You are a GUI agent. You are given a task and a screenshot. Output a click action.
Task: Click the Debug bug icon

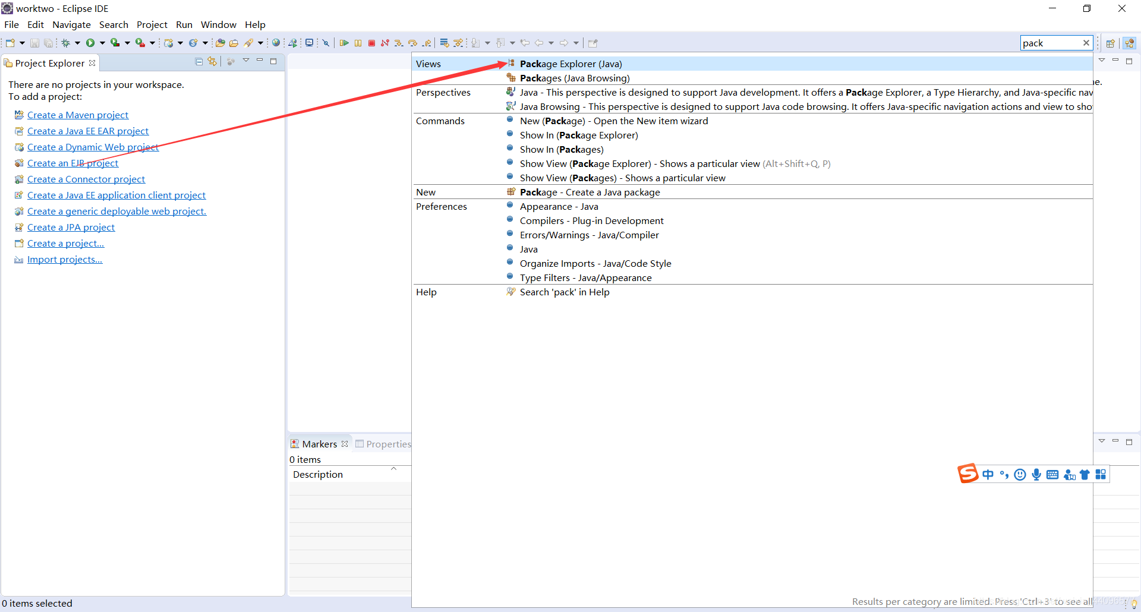66,43
